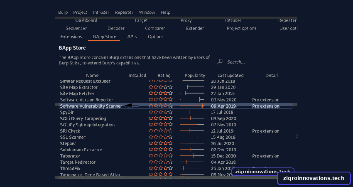Click star rating of SSL Scanner
Screen dimensions: 353x187
point(161,137)
